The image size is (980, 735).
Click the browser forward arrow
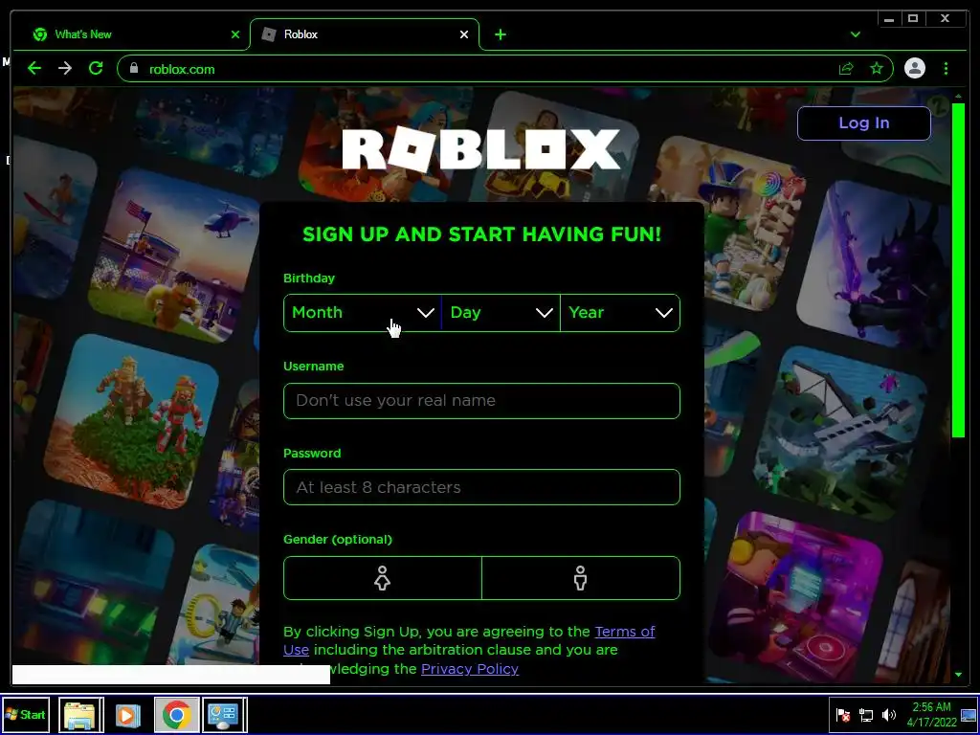[x=65, y=68]
